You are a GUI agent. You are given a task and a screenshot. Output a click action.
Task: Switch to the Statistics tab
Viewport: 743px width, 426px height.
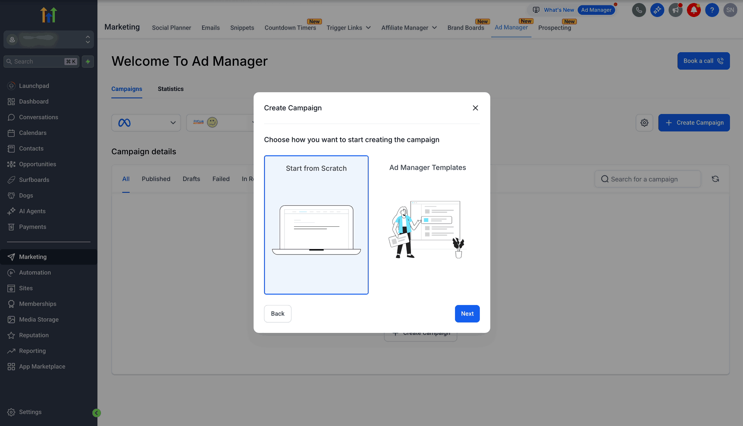click(171, 89)
